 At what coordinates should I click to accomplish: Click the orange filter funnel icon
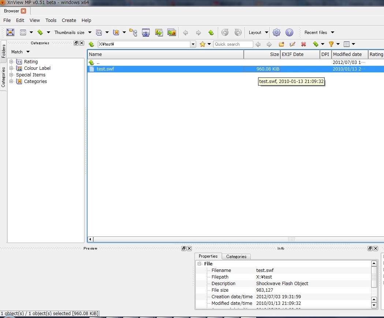coord(331,44)
